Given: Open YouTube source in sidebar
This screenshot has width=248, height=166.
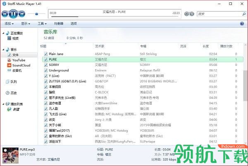Looking at the screenshot, I should click(19, 60).
